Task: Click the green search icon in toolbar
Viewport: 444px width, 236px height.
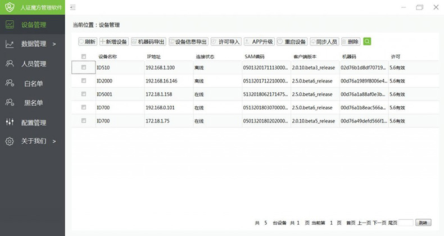Action: click(367, 42)
